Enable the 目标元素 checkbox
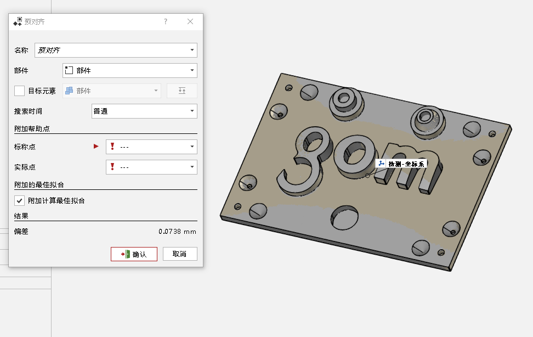533x337 pixels. pos(20,91)
